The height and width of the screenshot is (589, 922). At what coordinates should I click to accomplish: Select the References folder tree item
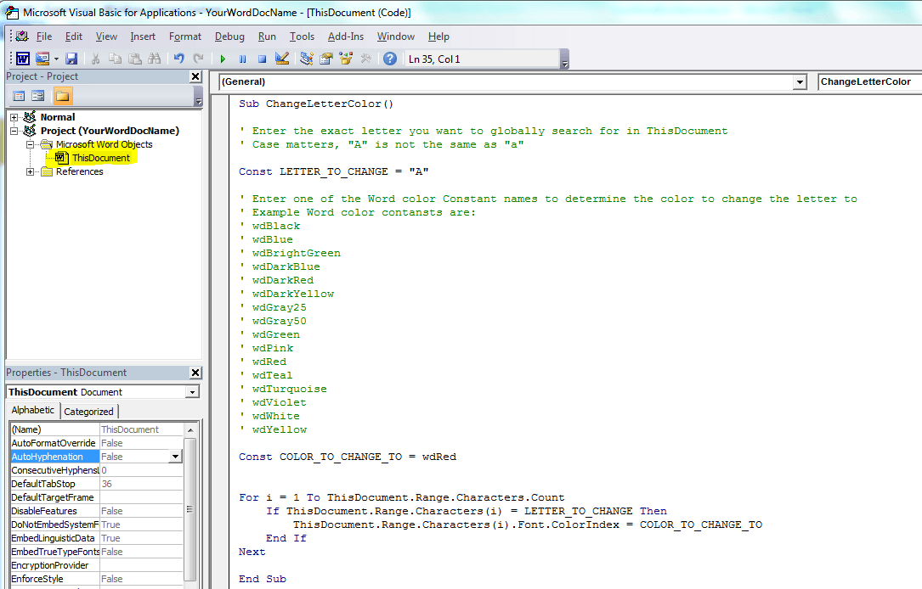point(79,171)
